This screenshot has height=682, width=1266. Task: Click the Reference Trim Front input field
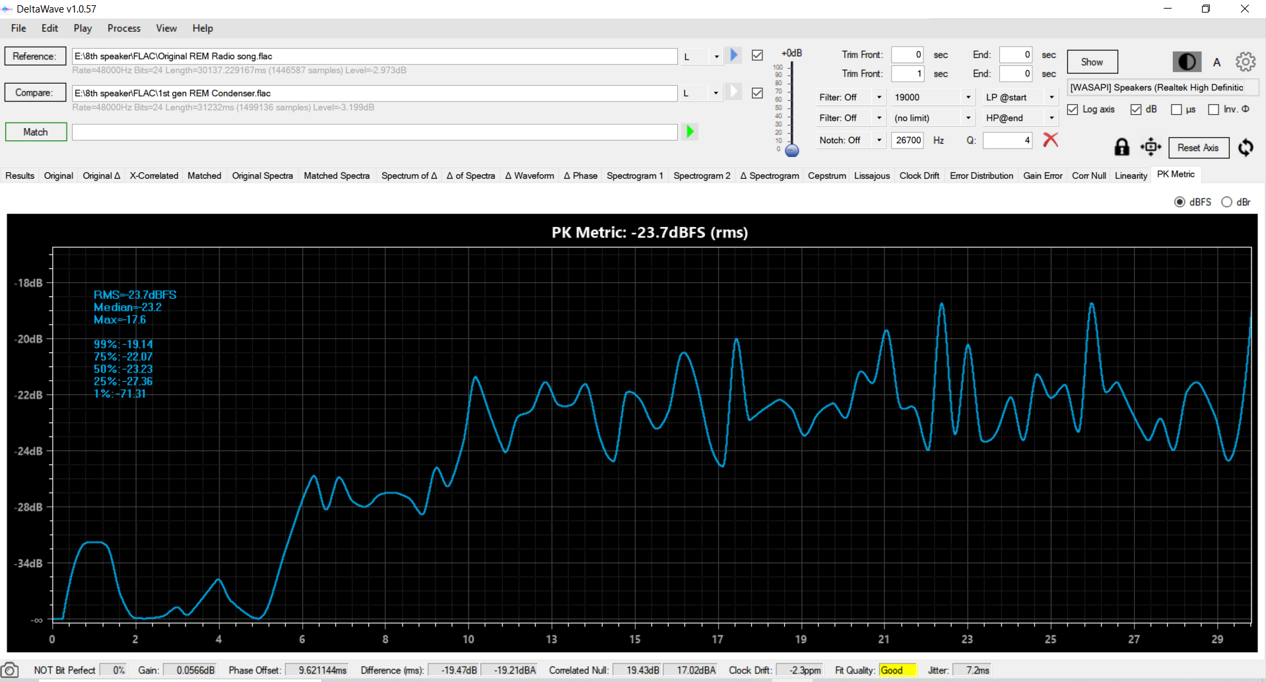pos(907,55)
